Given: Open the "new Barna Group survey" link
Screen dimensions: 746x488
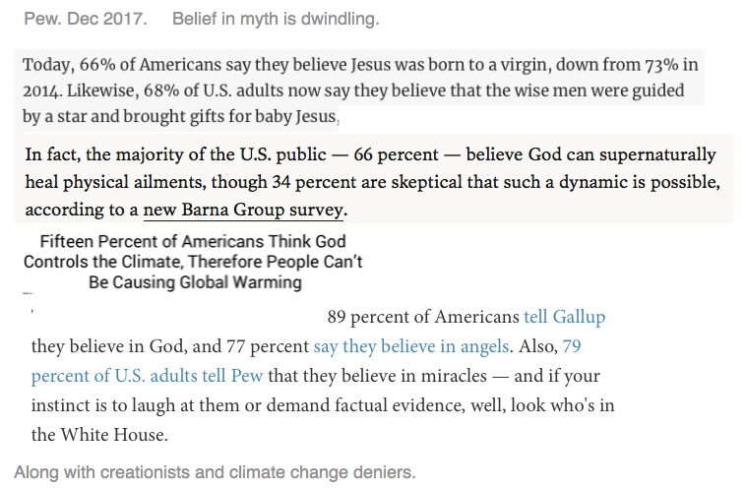Looking at the screenshot, I should [245, 210].
